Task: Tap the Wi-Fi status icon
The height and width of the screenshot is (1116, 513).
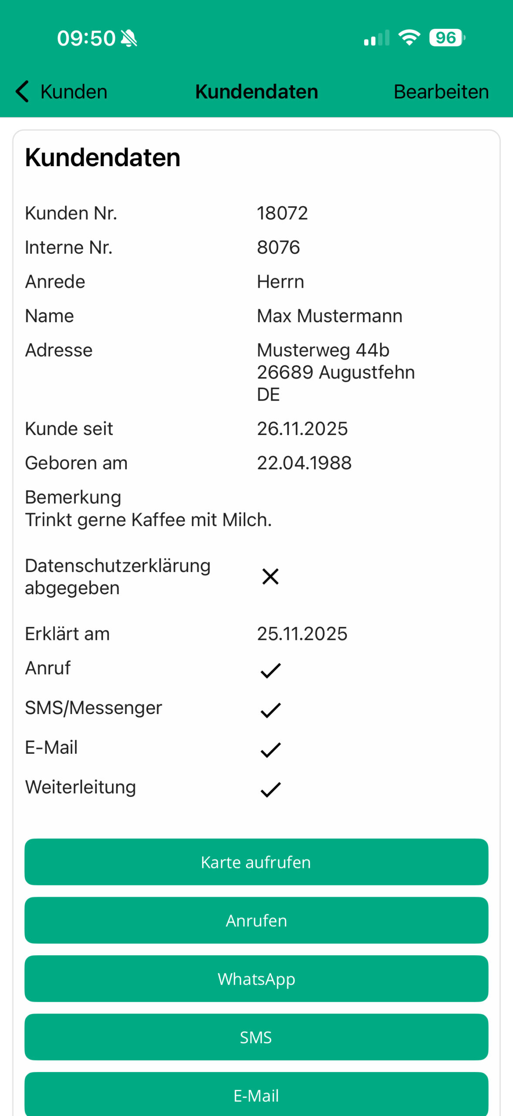Action: click(x=409, y=38)
